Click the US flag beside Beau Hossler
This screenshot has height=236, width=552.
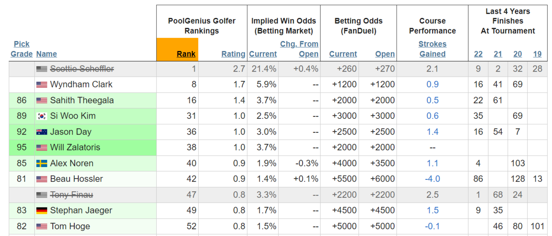coord(41,179)
